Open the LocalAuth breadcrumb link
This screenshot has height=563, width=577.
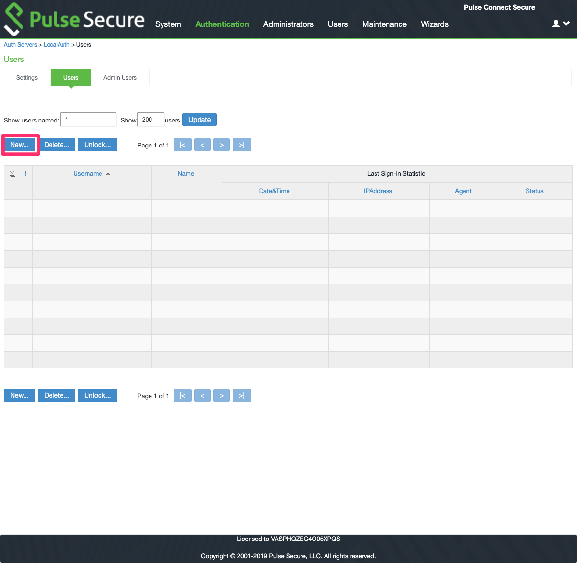(56, 44)
